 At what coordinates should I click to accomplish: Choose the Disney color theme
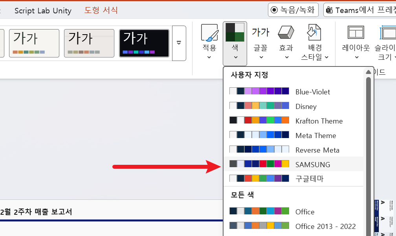[293, 106]
